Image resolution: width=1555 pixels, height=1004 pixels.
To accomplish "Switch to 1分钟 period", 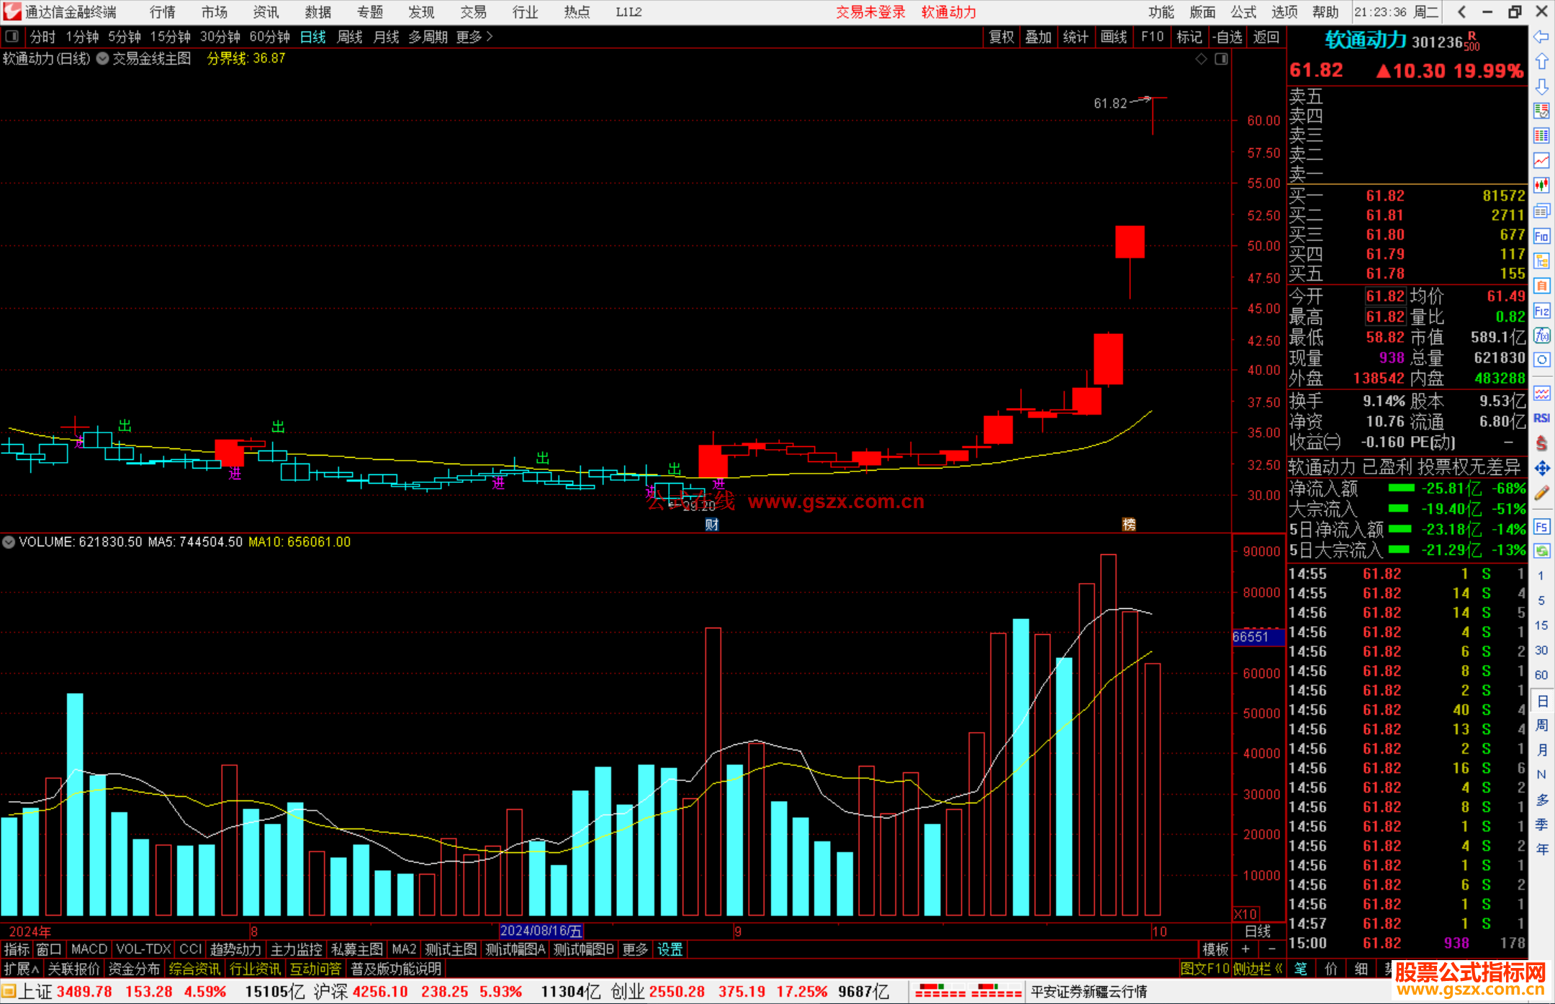I will (82, 37).
